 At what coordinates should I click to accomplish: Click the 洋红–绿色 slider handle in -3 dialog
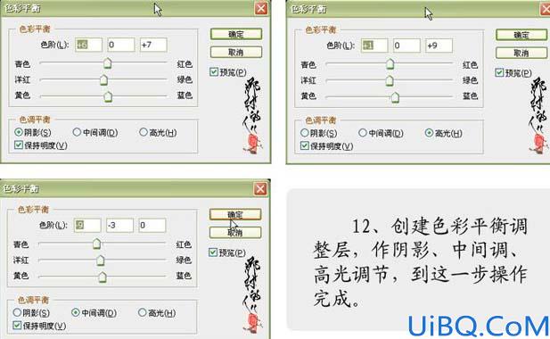101,260
